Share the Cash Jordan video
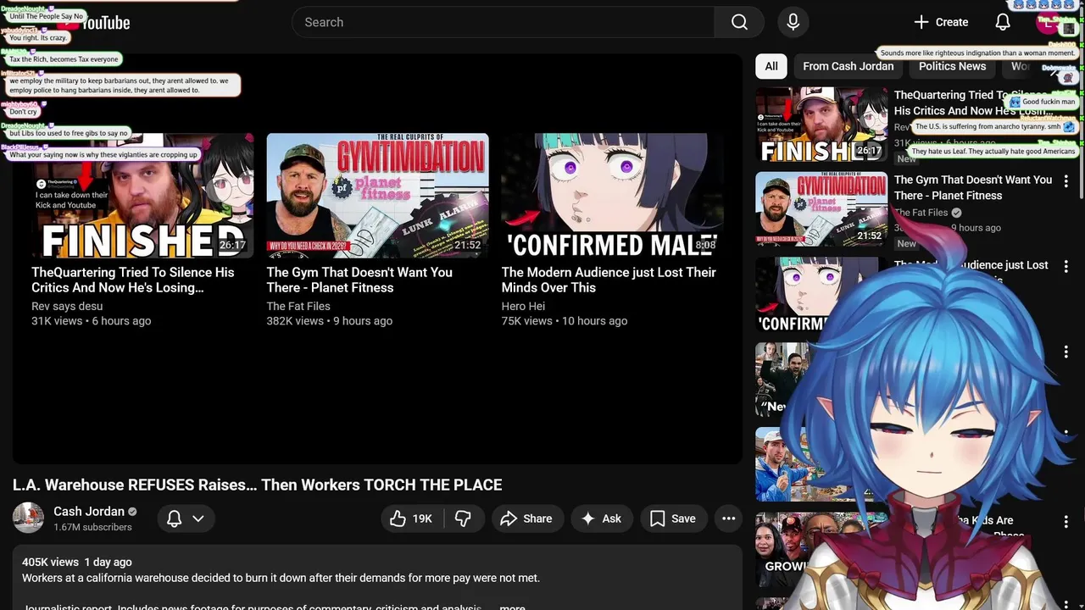The image size is (1085, 610). (526, 518)
